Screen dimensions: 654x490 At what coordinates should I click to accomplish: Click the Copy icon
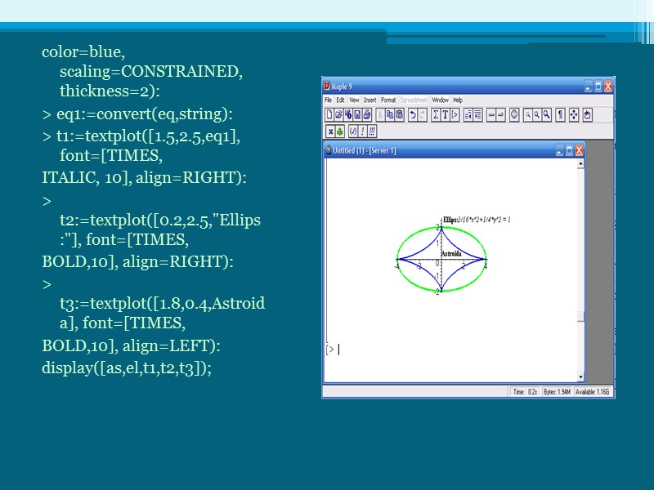[x=390, y=114]
